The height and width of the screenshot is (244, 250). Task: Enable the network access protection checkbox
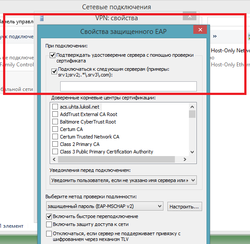point(49,224)
